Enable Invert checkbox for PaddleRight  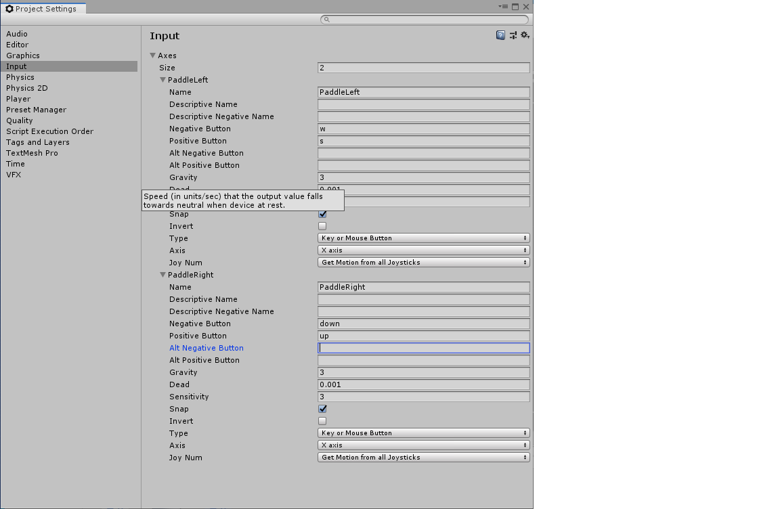pos(322,421)
